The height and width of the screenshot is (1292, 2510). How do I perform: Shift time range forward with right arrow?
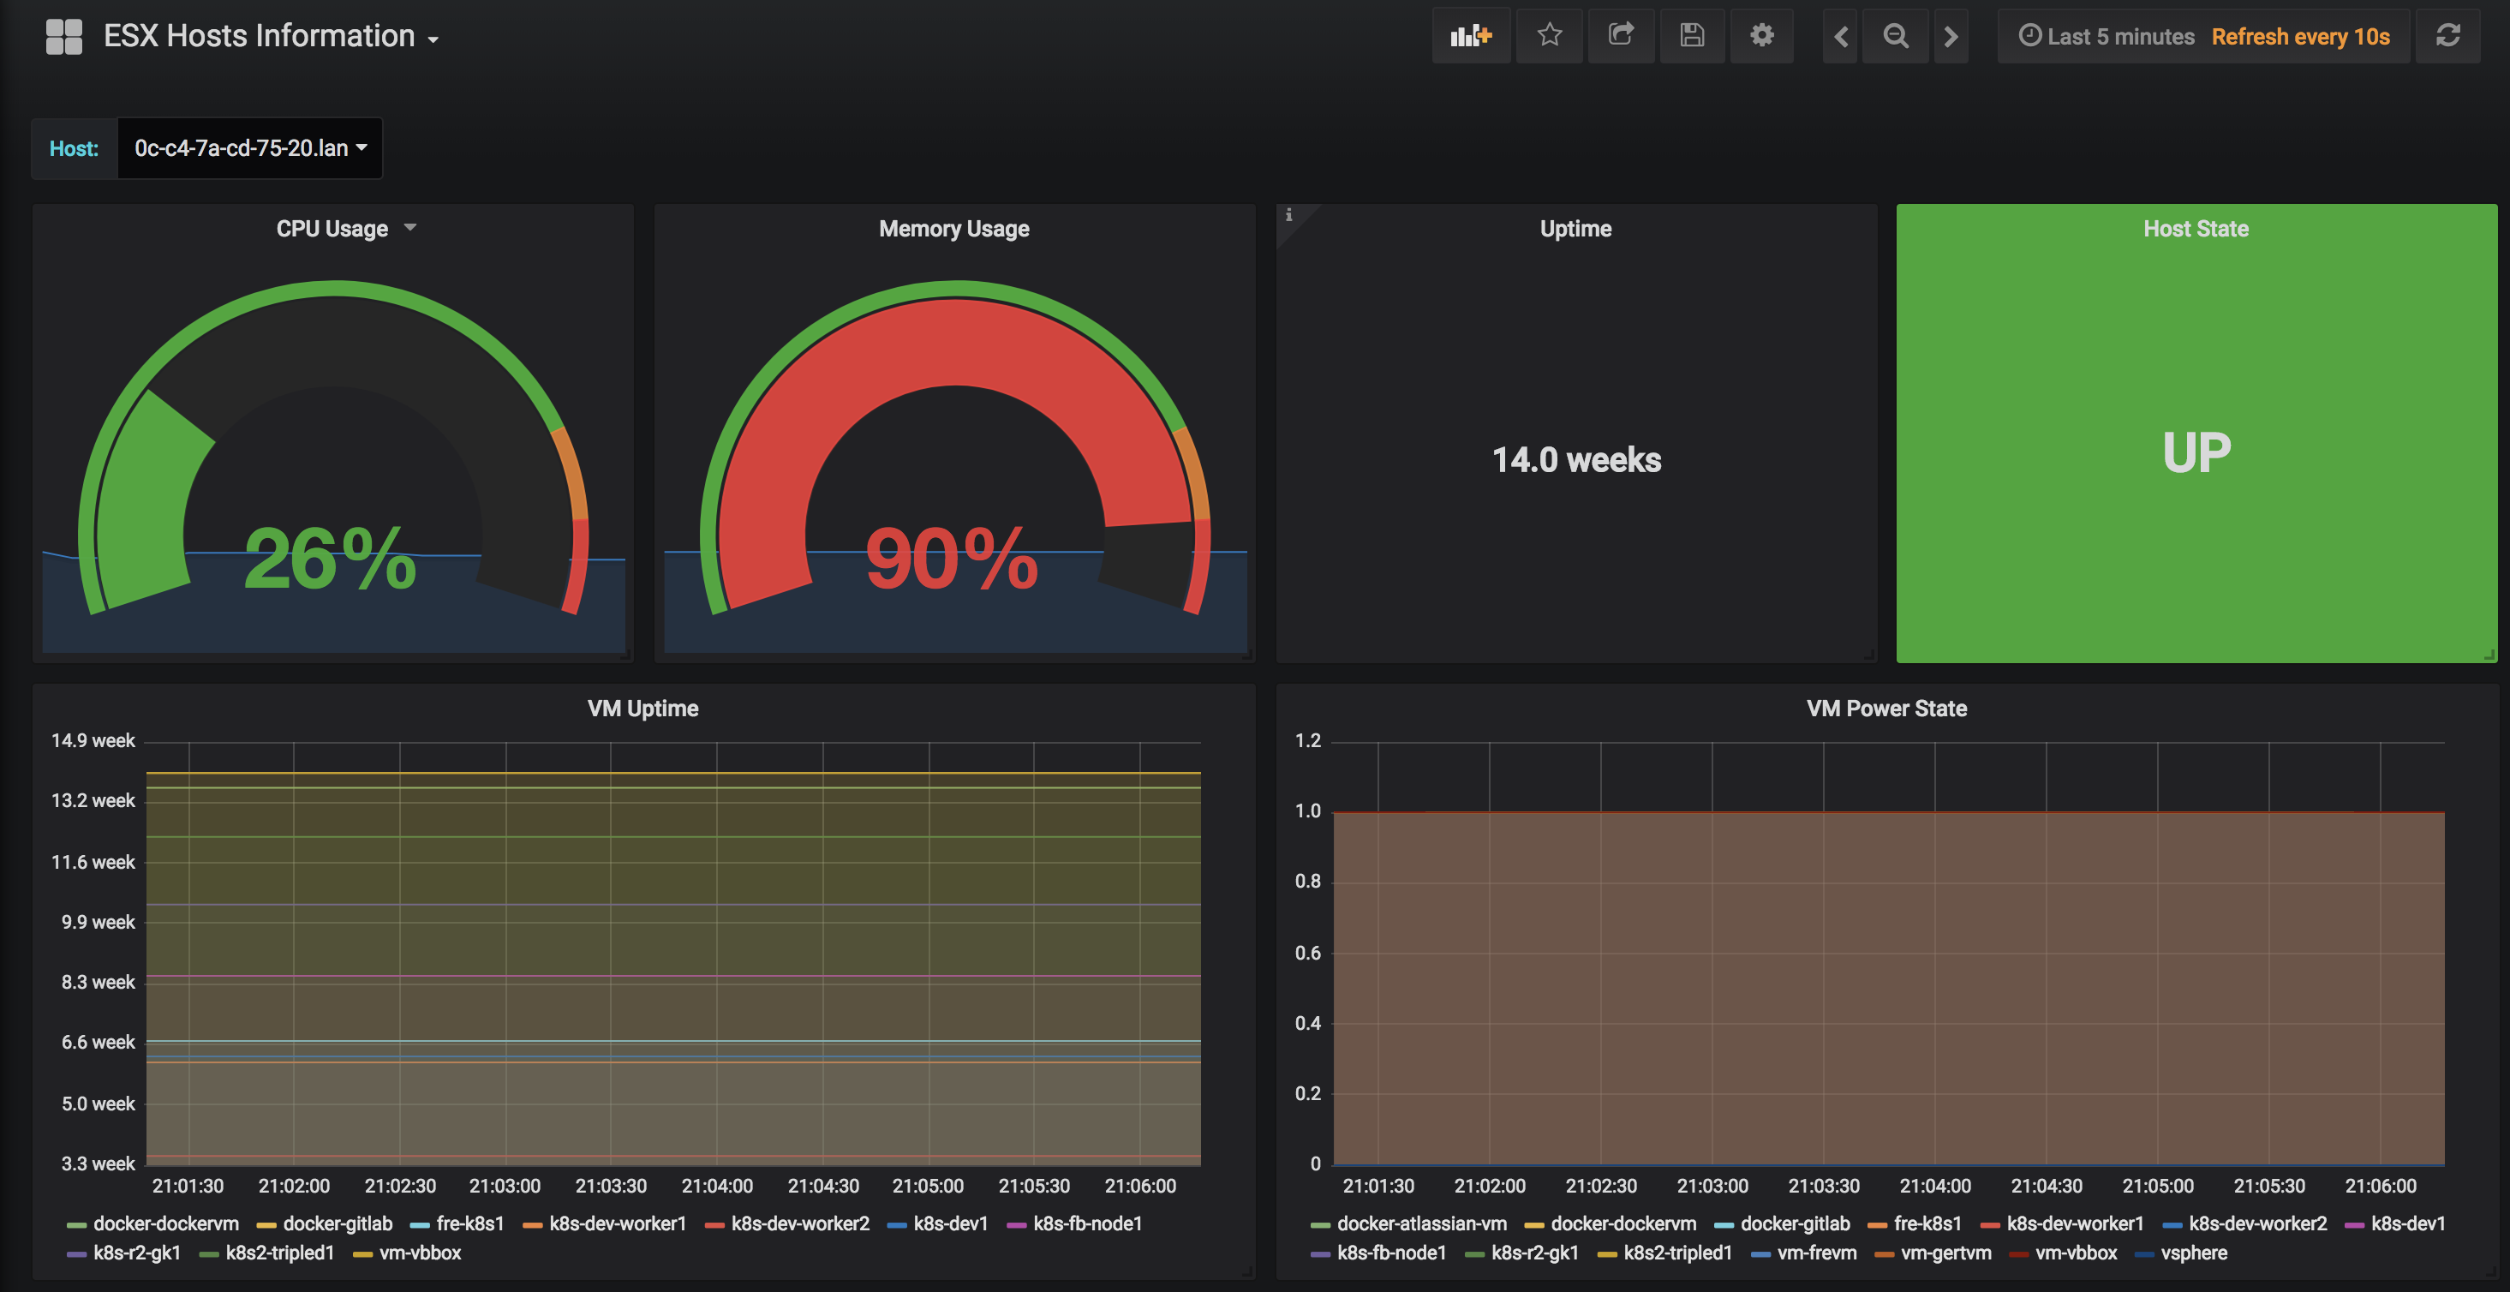click(1951, 37)
